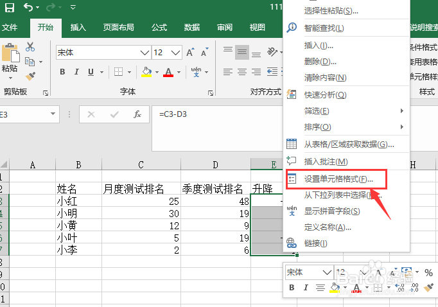Apply the yellow fill color bucket in ribbon
This screenshot has height=307, width=438.
point(146,72)
